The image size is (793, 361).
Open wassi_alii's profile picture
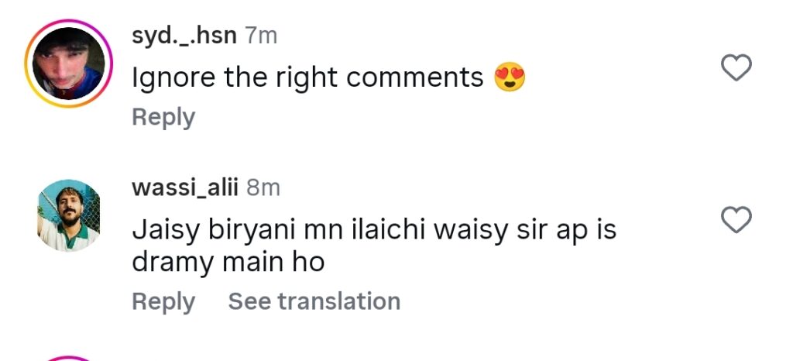69,215
